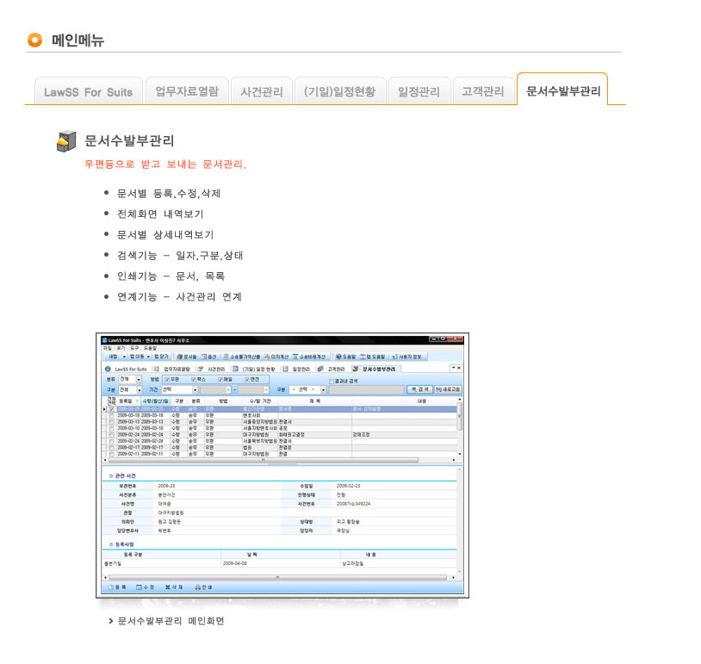Click the filing cabinet icon beside 문서수발부관리 heading

66,141
